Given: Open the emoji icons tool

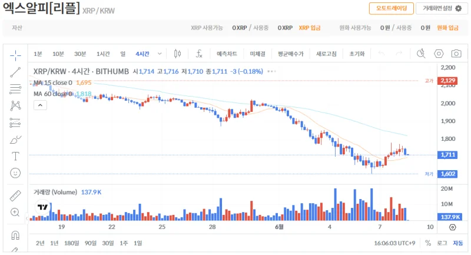Looking at the screenshot, I should click(15, 173).
